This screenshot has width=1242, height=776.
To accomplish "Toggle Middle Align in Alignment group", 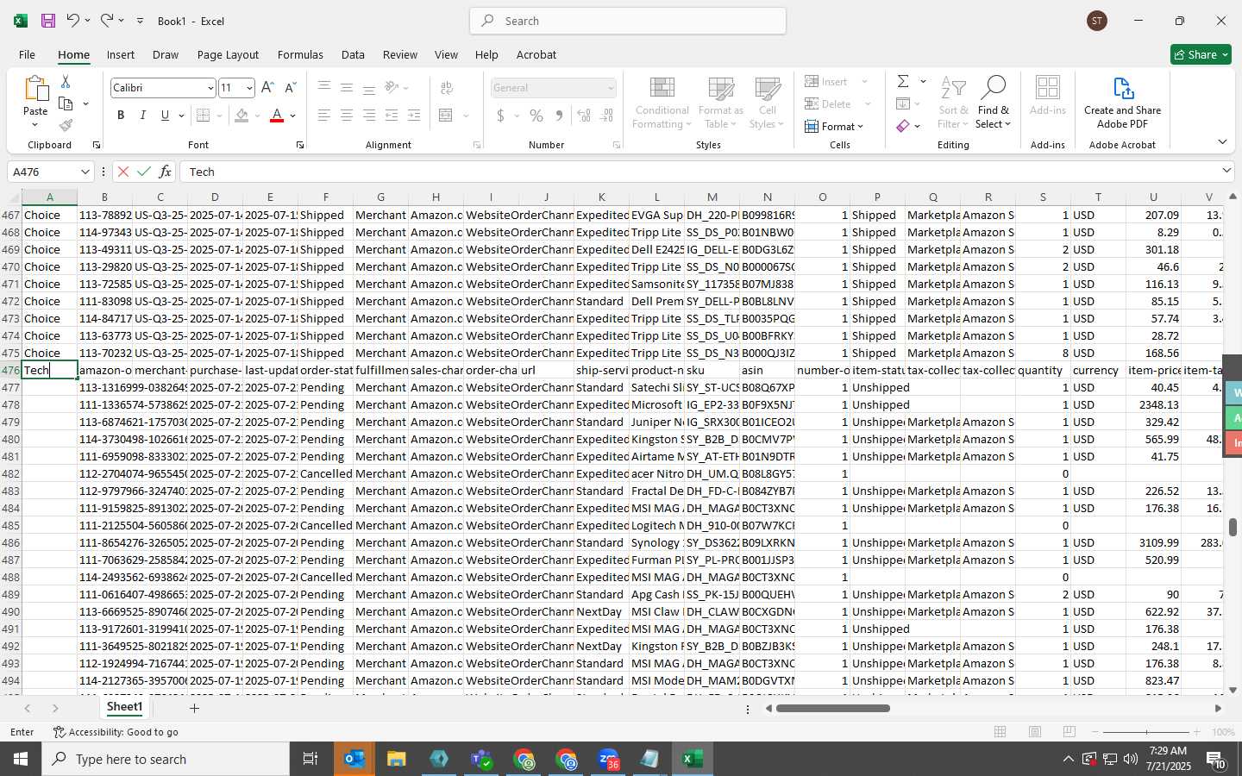I will pos(347,88).
